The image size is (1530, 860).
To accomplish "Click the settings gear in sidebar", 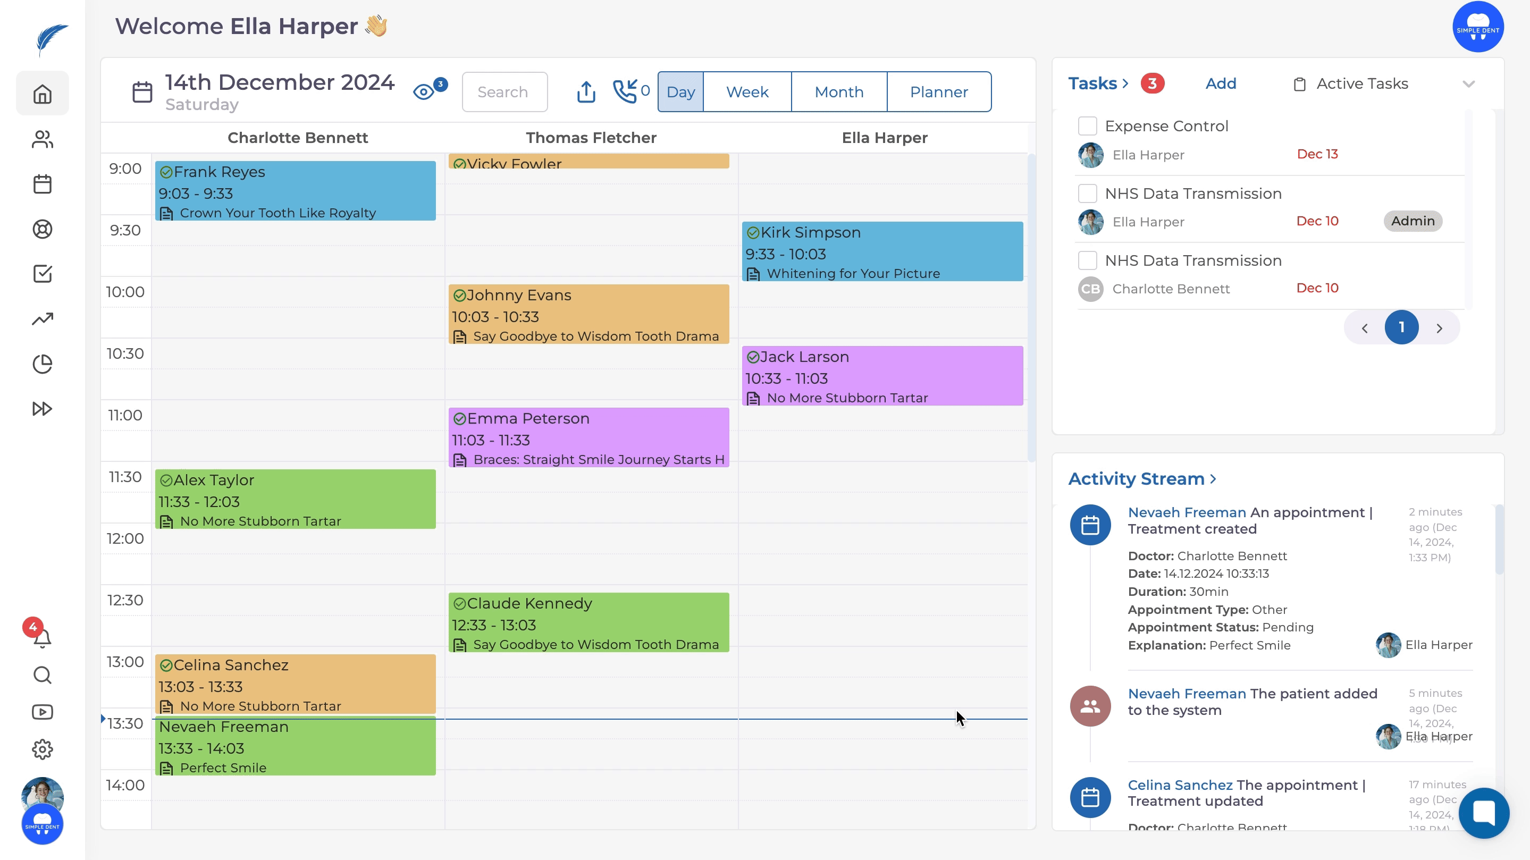I will click(x=42, y=749).
